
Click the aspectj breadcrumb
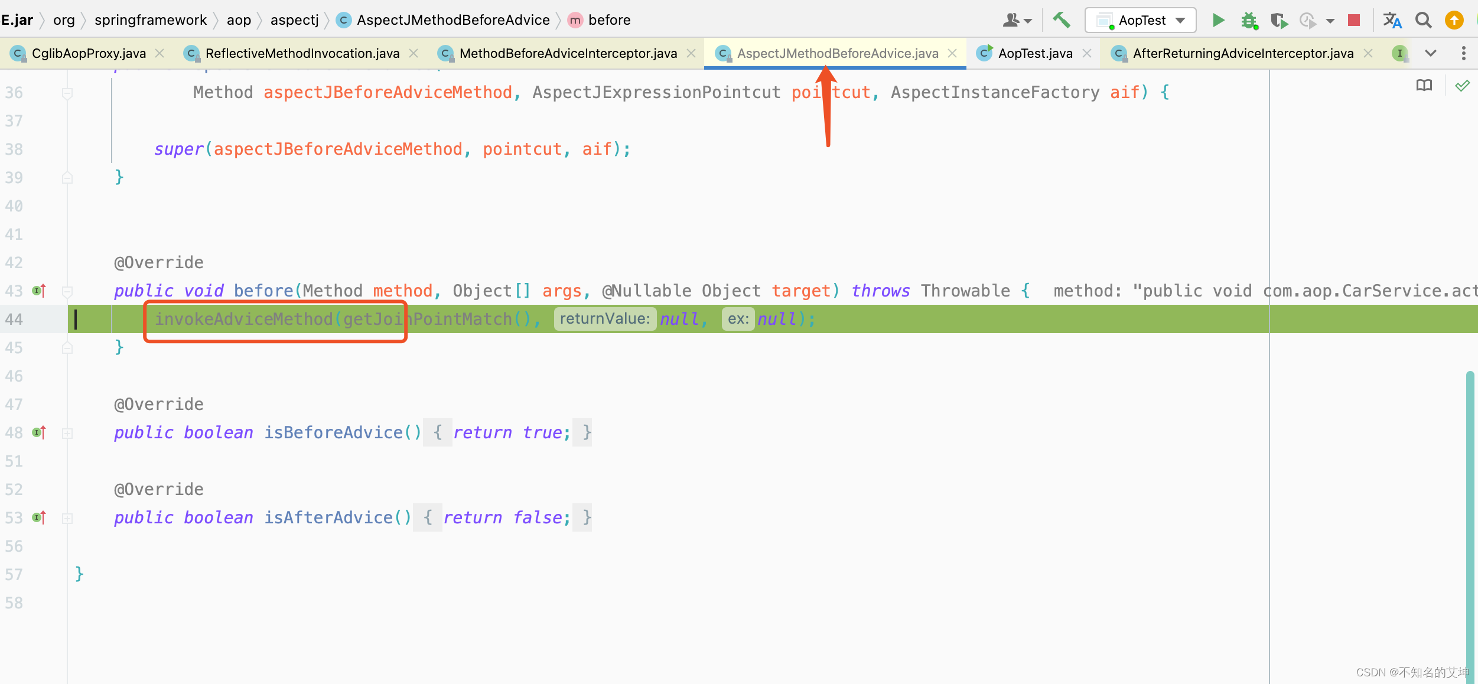coord(294,20)
